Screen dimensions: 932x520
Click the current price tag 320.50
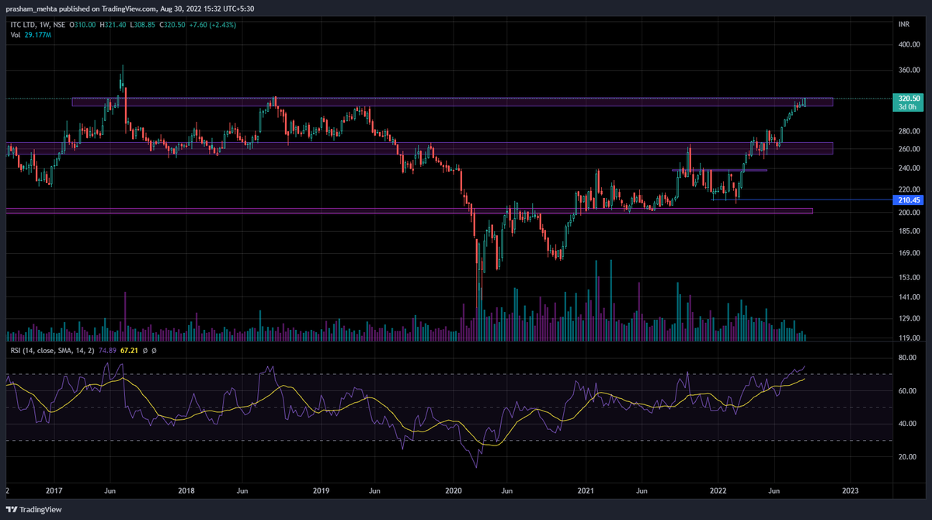tap(909, 99)
